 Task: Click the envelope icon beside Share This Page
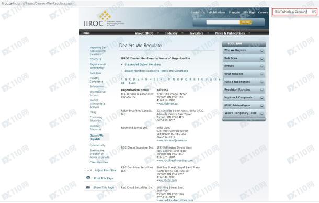tap(88, 187)
